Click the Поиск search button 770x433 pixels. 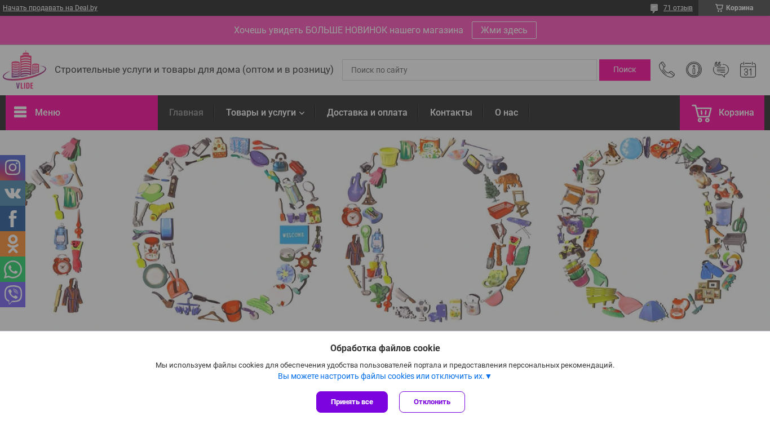click(x=625, y=70)
